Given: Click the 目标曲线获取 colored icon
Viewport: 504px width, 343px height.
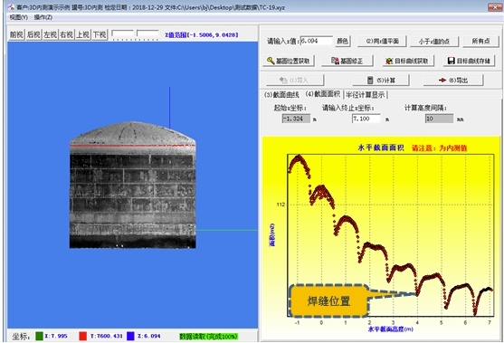Looking at the screenshot, I should [389, 61].
